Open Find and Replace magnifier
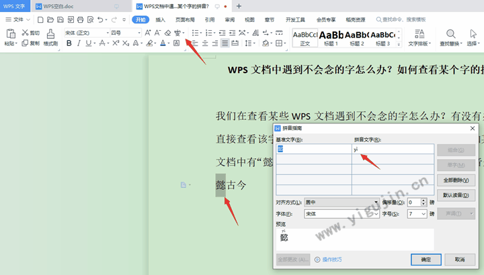 click(x=450, y=34)
